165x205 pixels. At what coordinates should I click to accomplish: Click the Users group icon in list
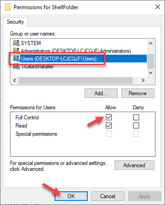[x=16, y=58]
